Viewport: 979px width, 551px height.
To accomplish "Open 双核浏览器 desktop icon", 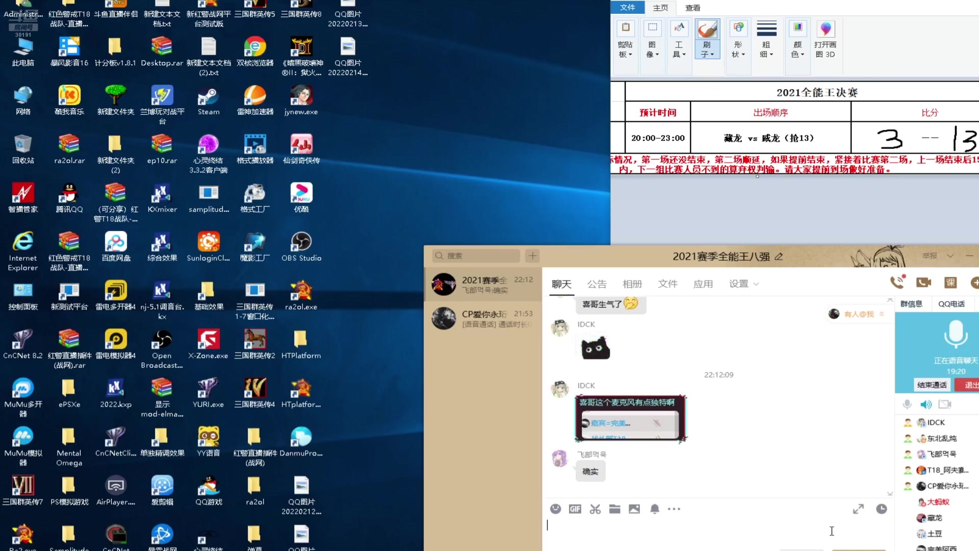I will click(255, 52).
